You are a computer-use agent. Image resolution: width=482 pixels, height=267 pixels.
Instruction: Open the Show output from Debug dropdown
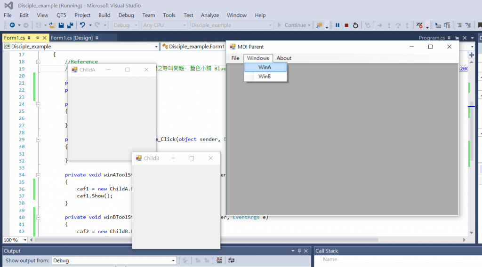tap(114, 260)
